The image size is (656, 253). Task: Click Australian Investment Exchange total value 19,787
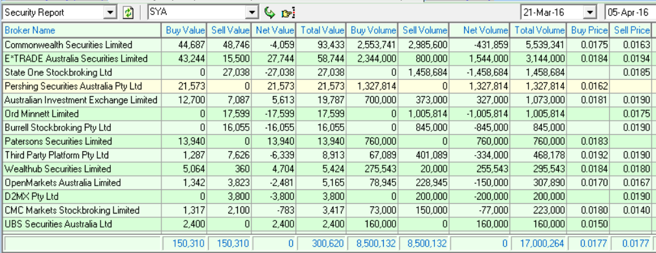pos(332,100)
